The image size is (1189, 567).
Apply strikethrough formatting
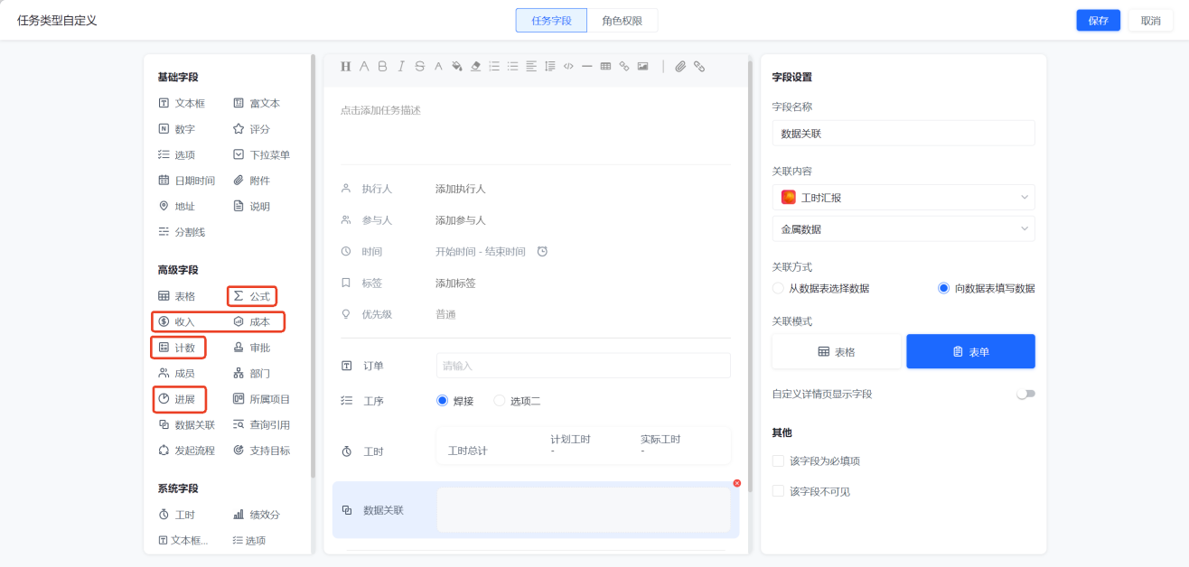coord(419,66)
